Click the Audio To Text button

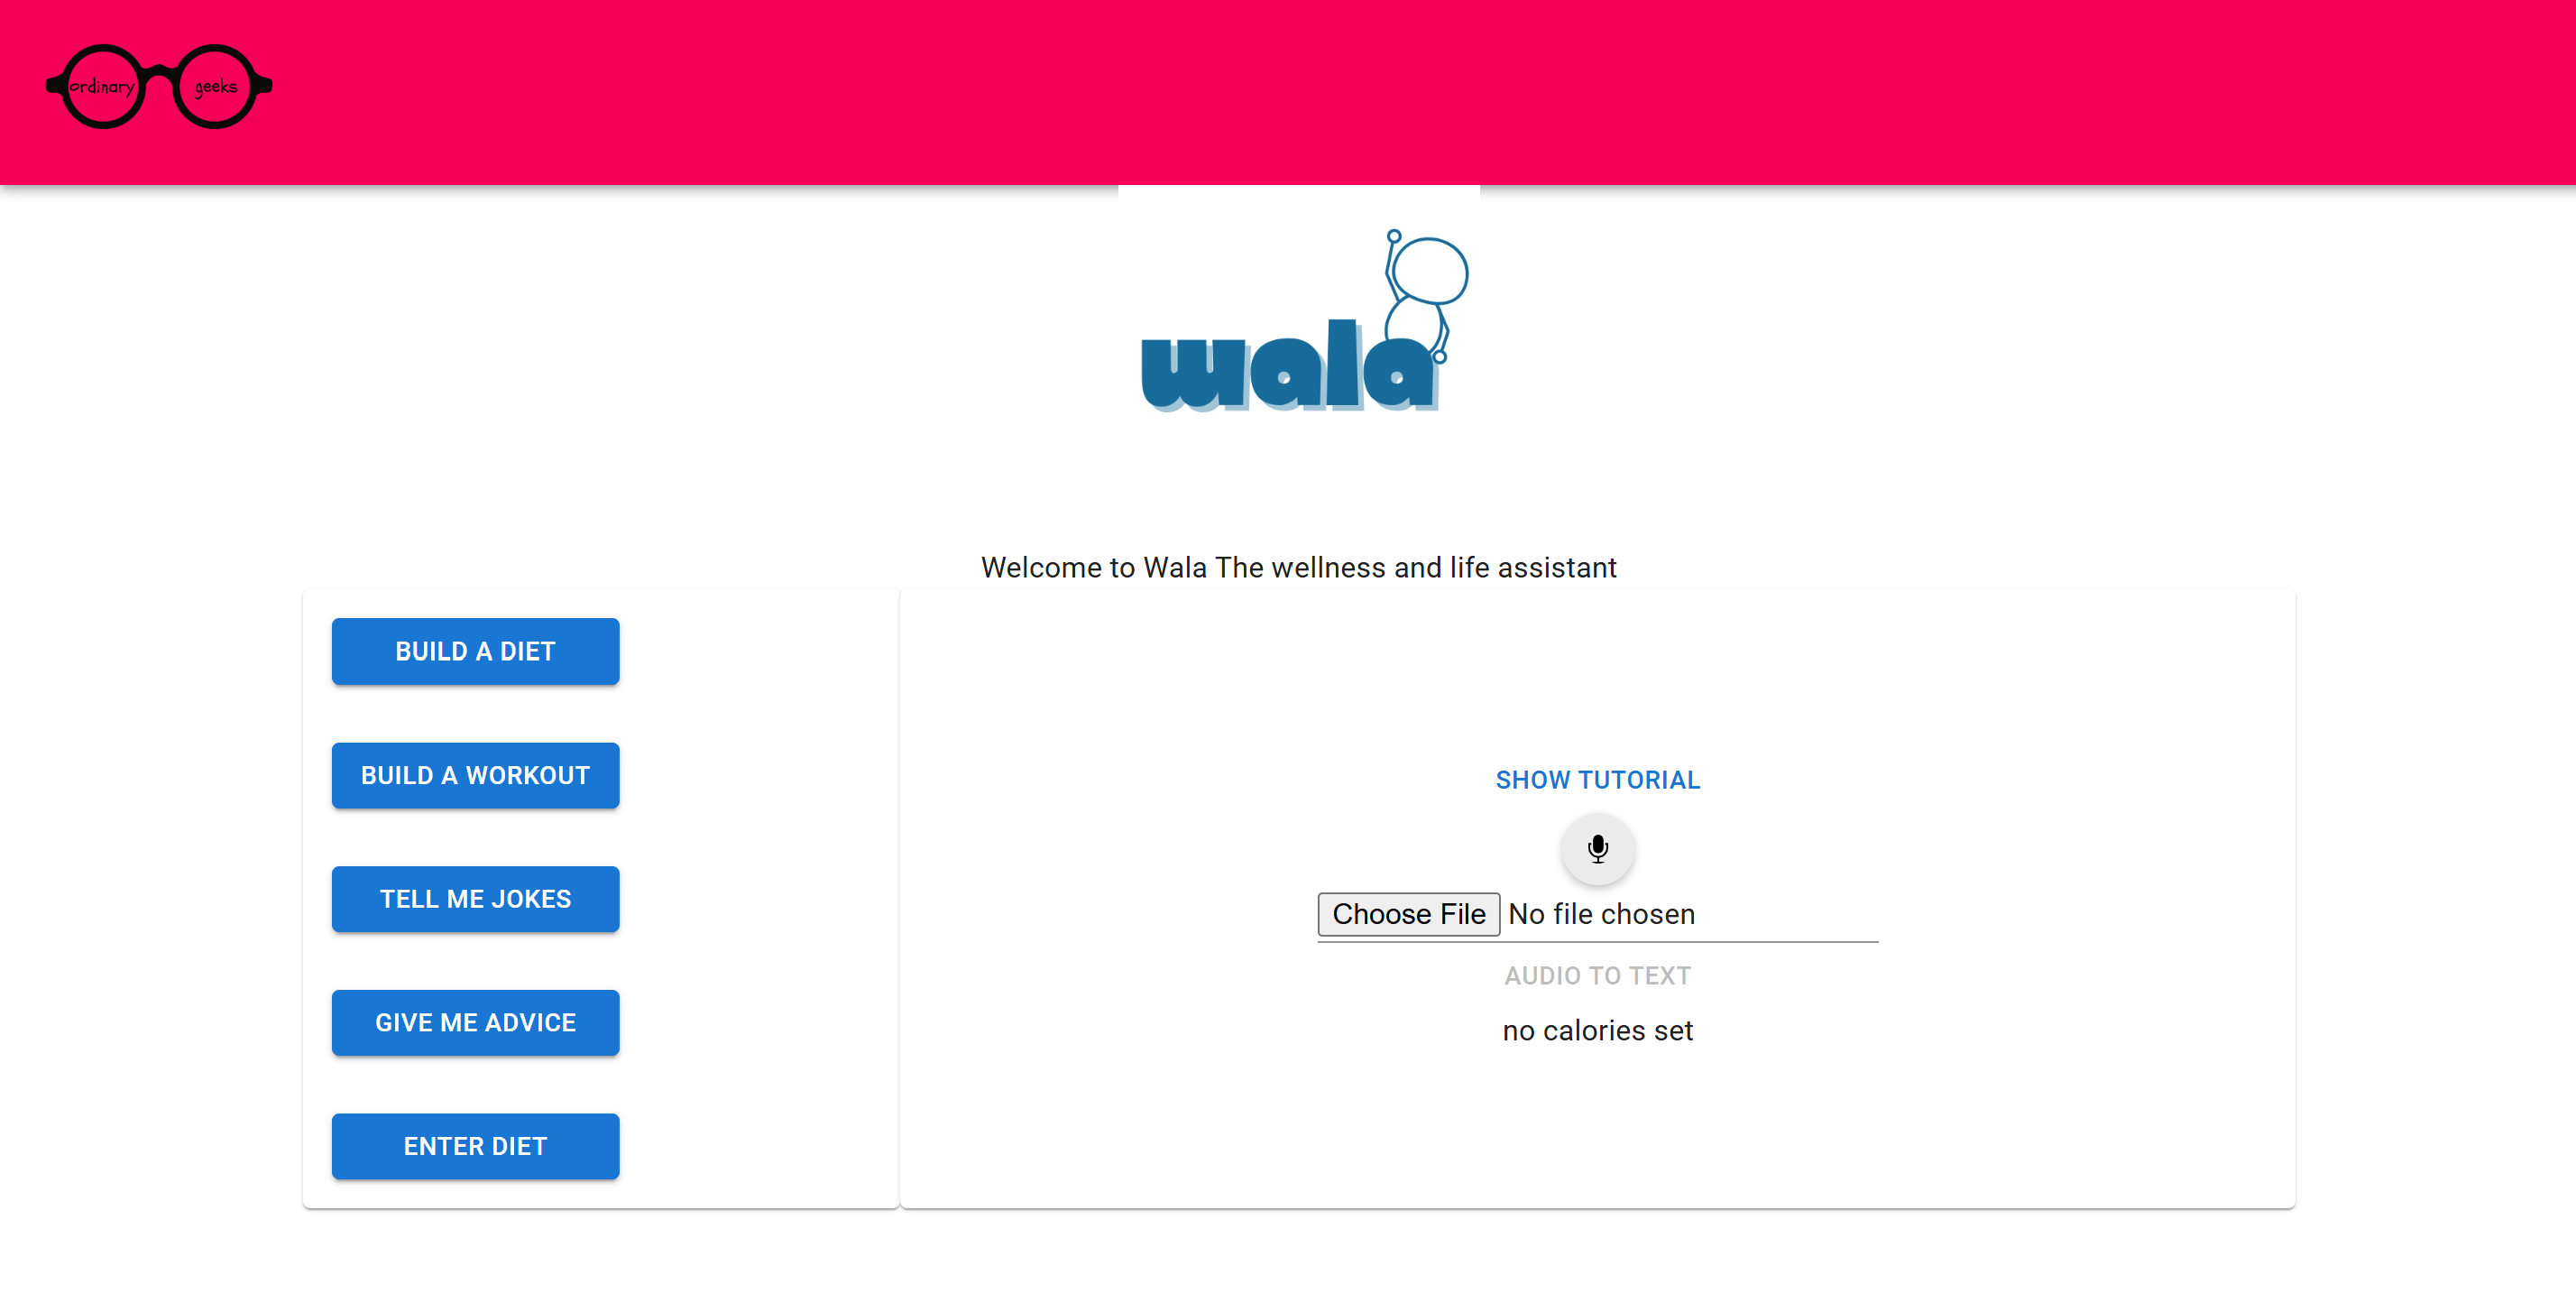1597,975
